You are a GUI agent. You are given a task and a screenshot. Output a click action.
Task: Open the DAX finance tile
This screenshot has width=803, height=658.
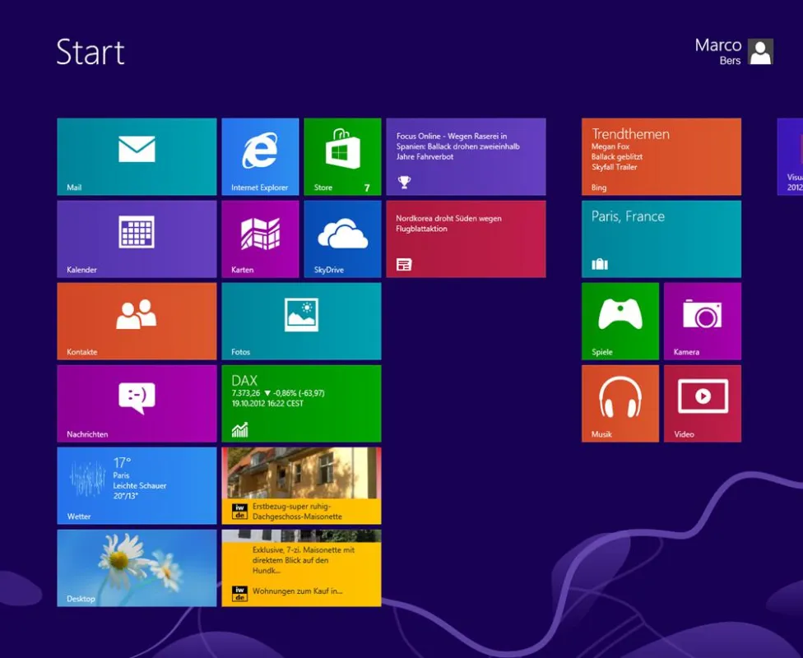pos(302,404)
